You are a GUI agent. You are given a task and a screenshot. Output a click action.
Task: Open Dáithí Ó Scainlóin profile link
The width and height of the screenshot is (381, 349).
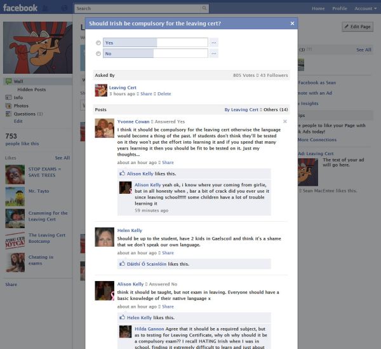point(147,264)
